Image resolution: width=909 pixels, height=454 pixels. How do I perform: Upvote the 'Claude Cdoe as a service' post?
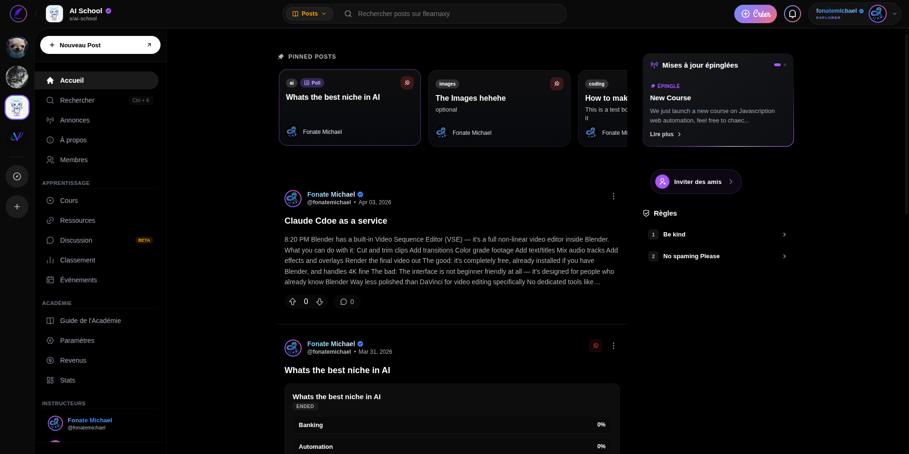coord(293,302)
